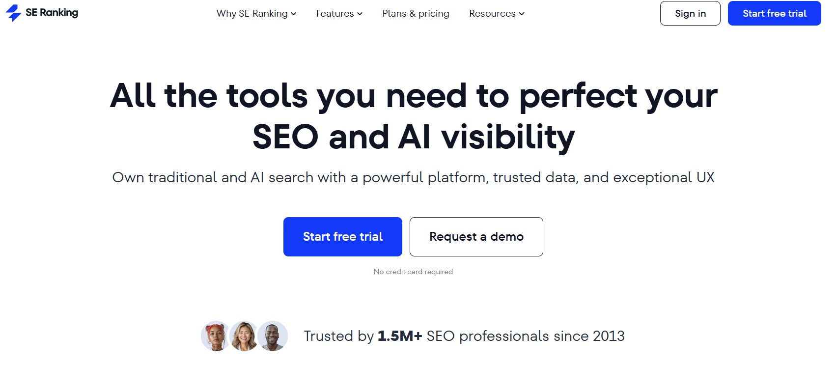Click the middle avatar photo
836x365 pixels.
click(244, 336)
